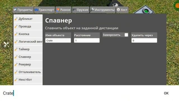
Task: Focus the Имя объекта input field
Action: coord(58,40)
